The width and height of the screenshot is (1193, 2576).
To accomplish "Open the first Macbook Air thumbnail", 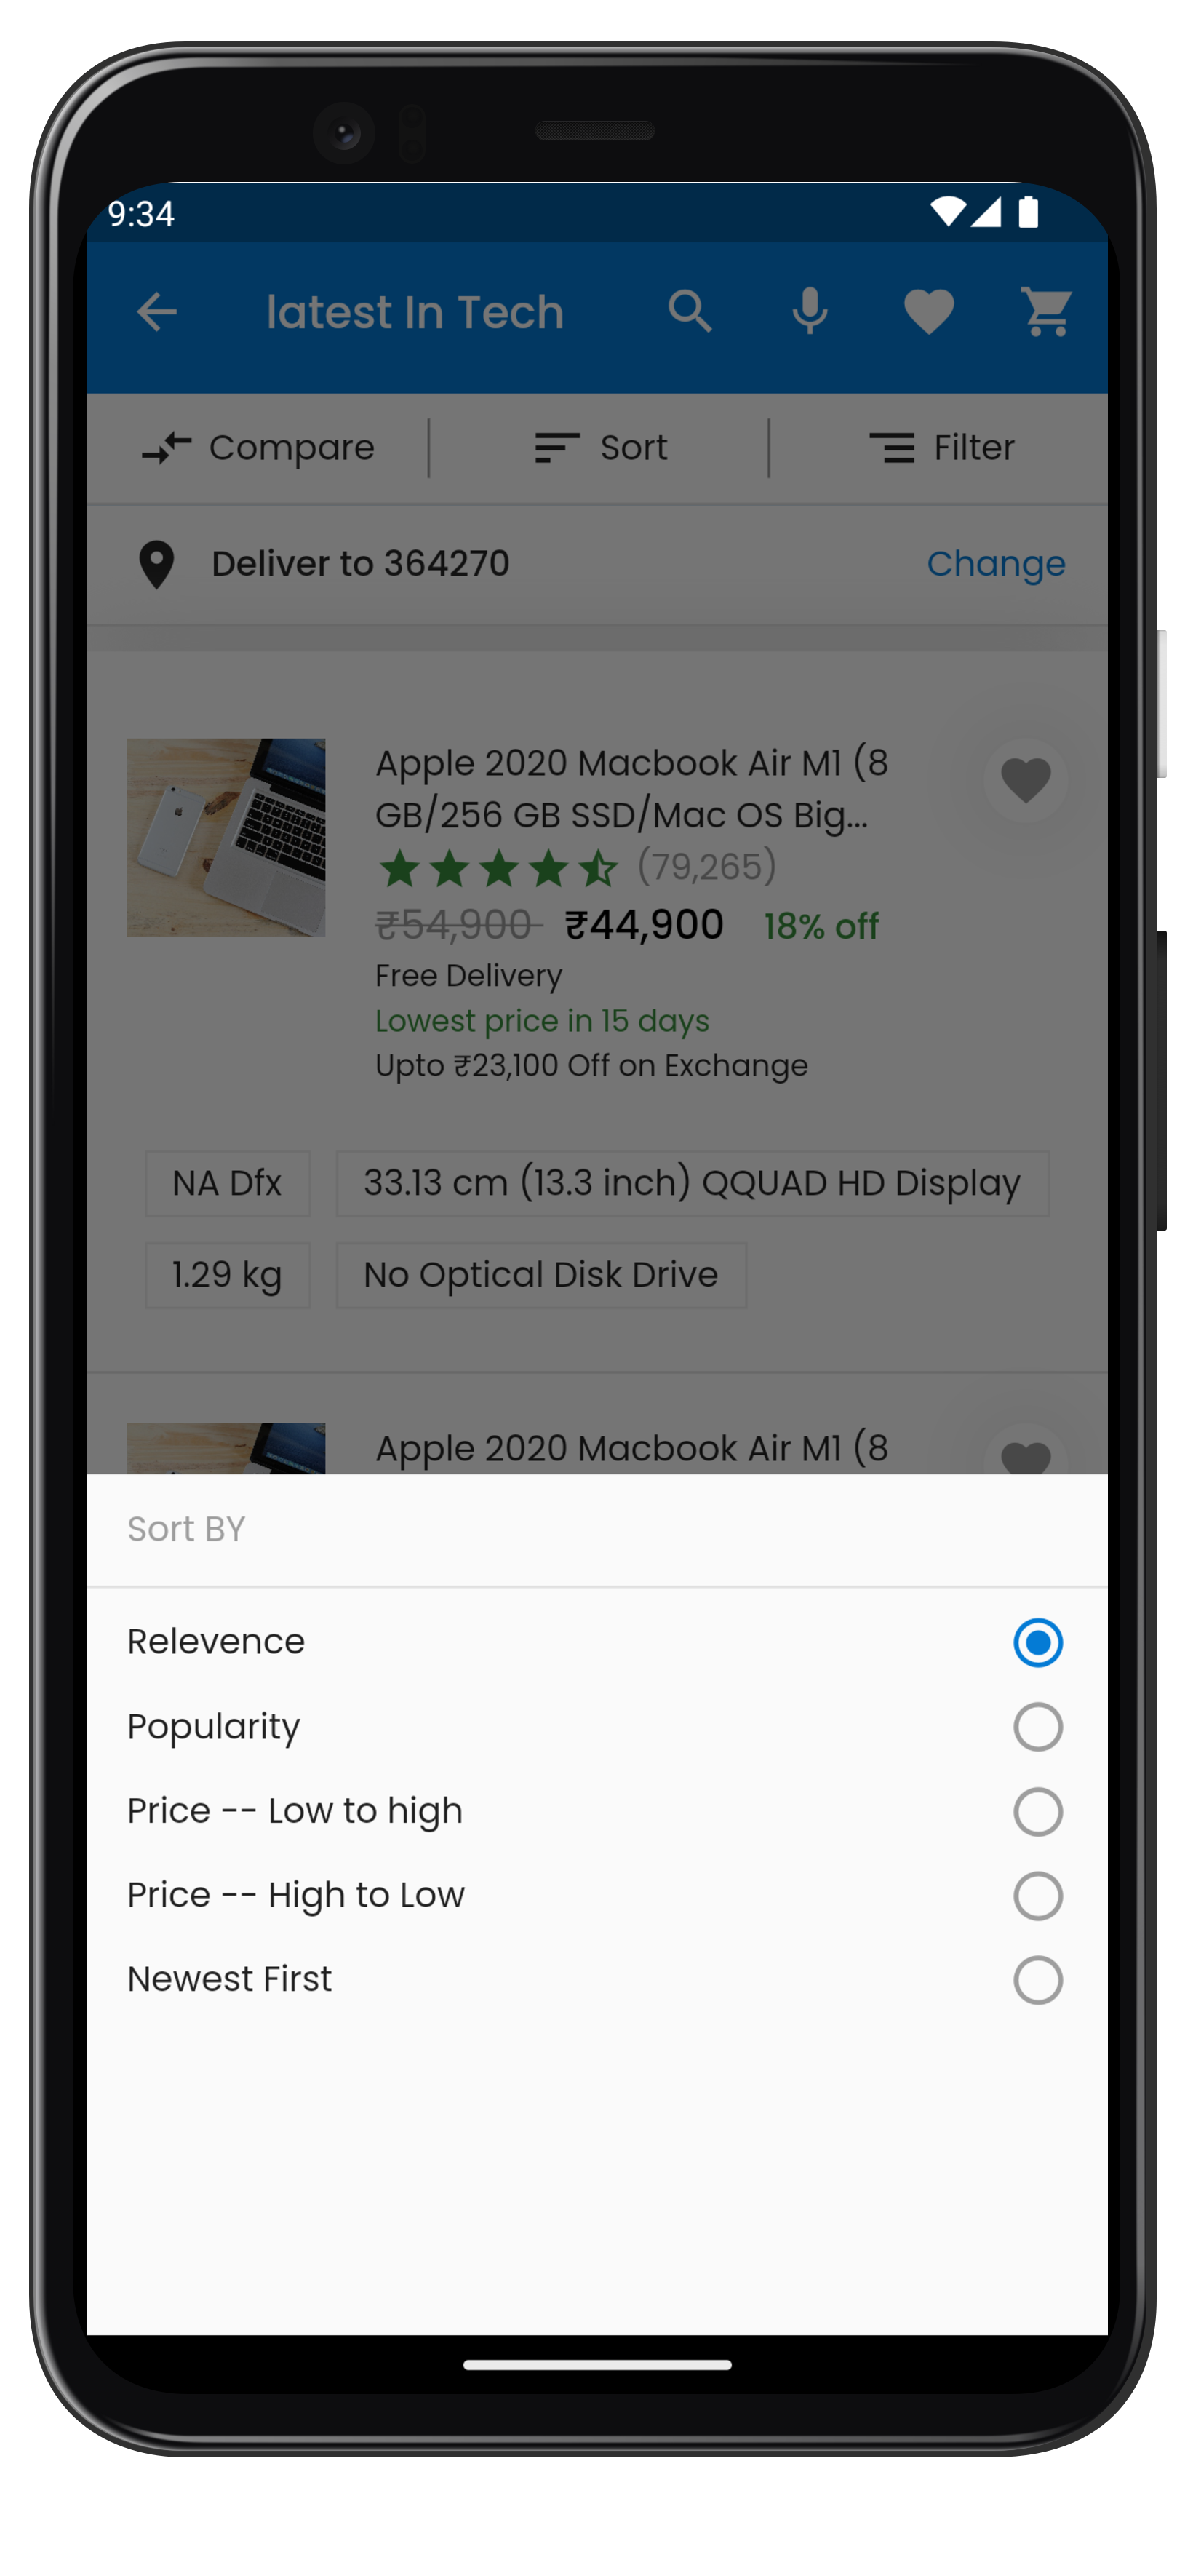I will click(226, 838).
